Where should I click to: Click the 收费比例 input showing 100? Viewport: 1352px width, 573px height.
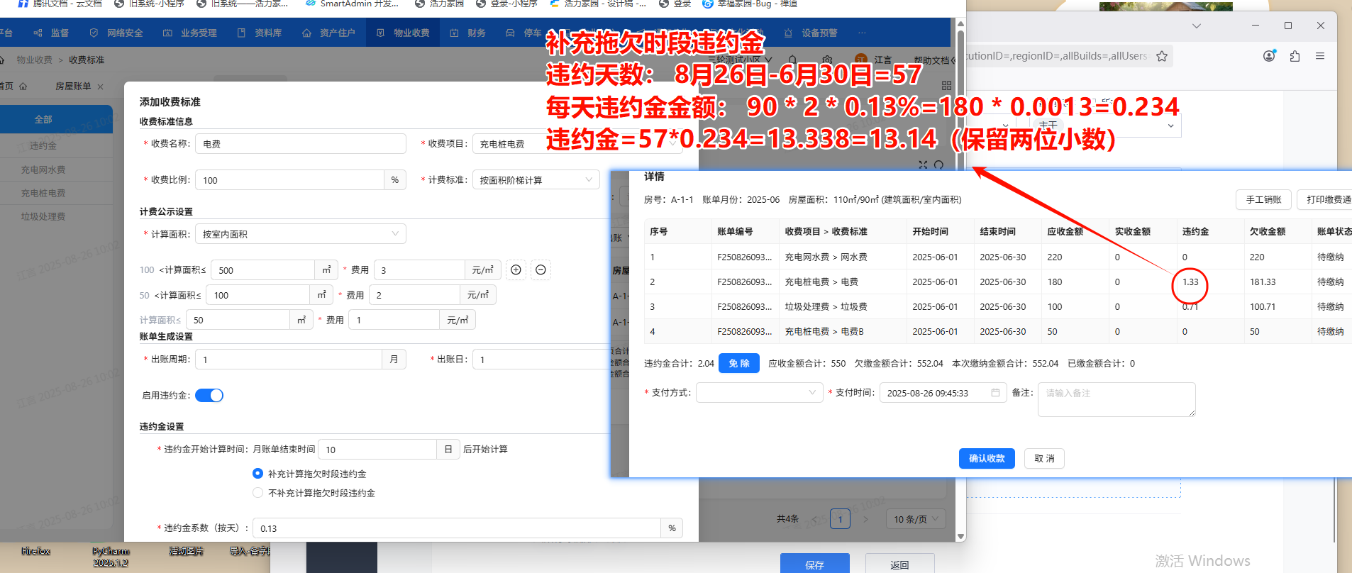(289, 179)
